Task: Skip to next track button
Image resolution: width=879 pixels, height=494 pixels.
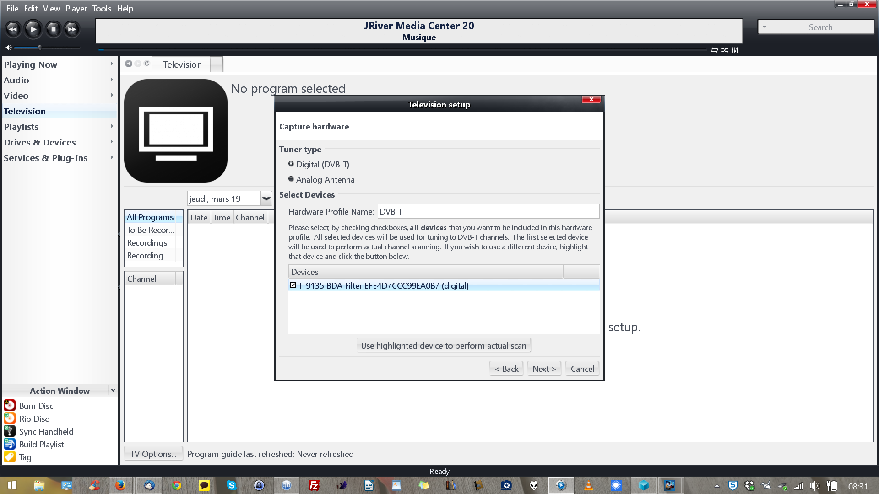Action: point(72,29)
